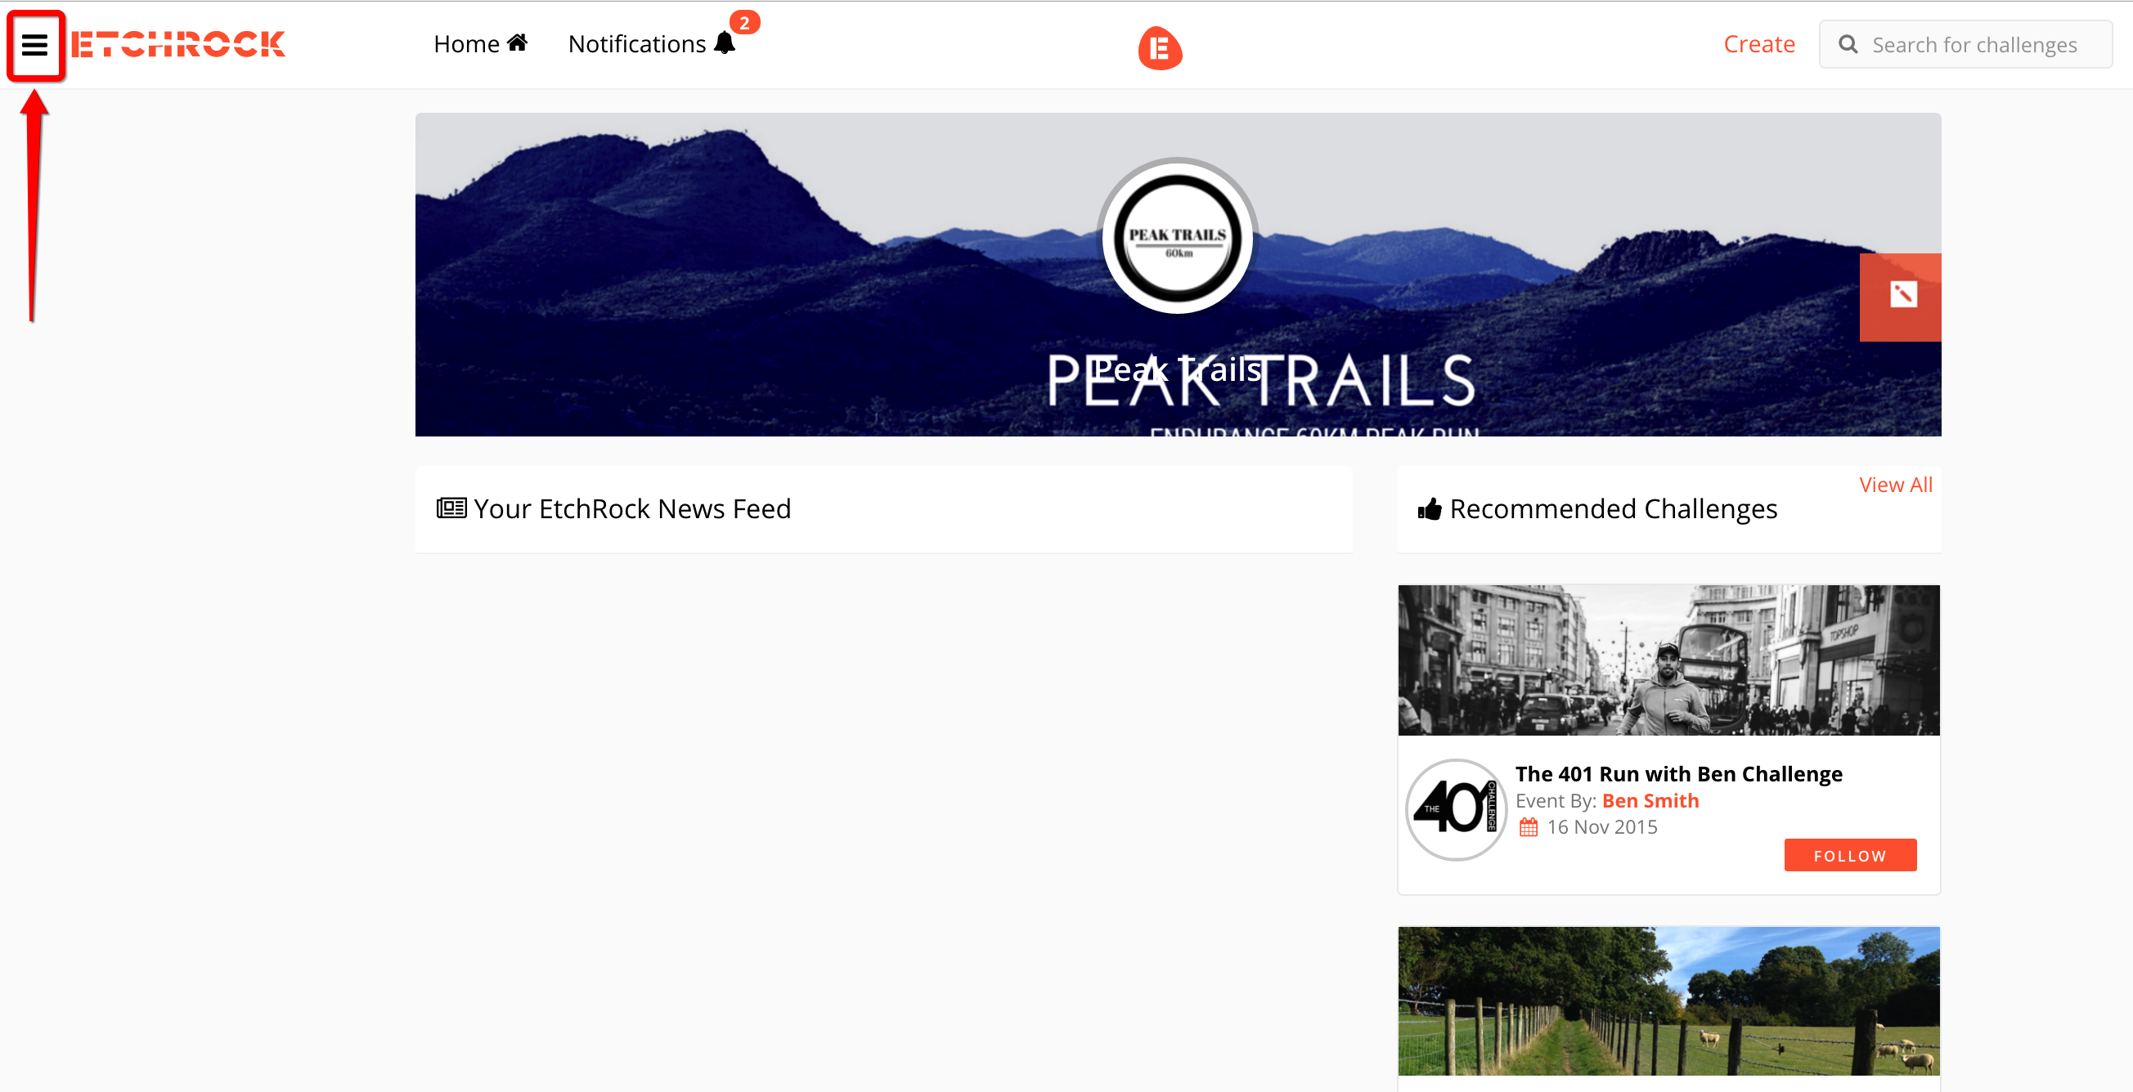
Task: Click the Search for challenges field
Action: click(1965, 45)
